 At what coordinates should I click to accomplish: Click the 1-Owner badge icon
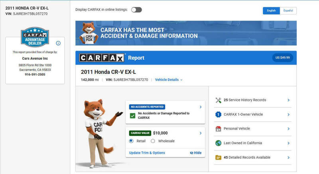218,114
